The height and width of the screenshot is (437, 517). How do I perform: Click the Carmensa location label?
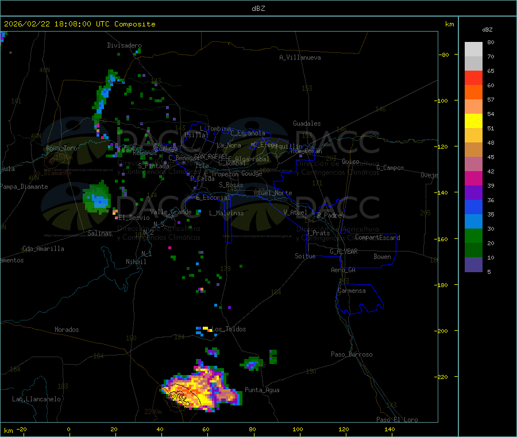[x=352, y=291]
